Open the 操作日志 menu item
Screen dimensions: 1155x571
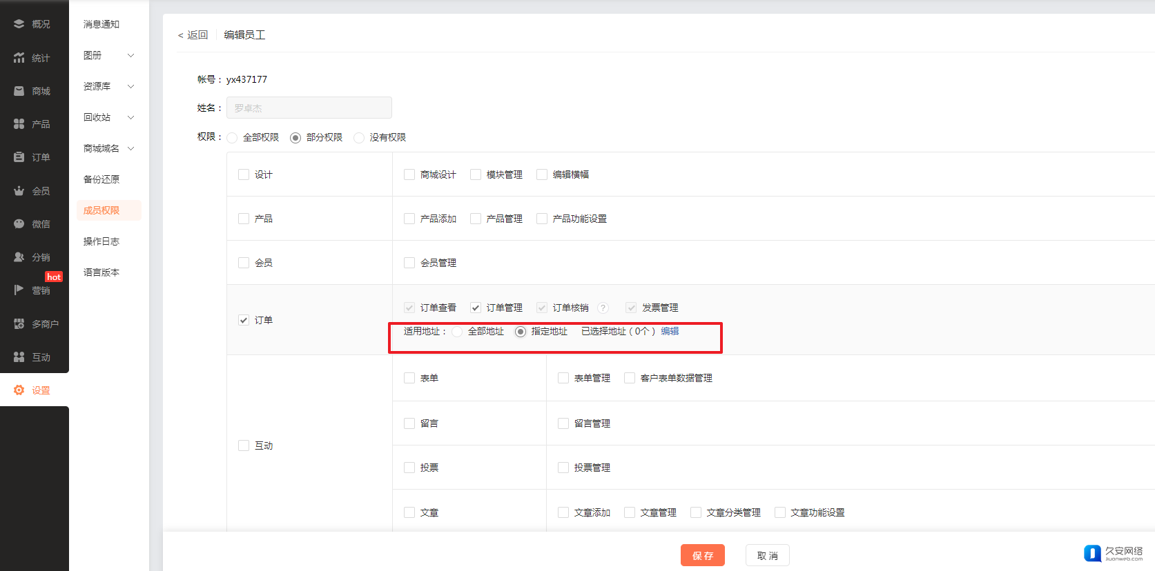point(101,241)
